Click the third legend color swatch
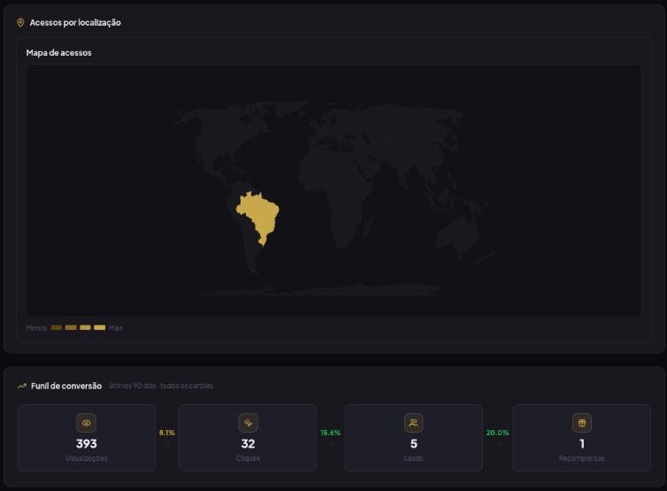The width and height of the screenshot is (667, 491). point(85,327)
